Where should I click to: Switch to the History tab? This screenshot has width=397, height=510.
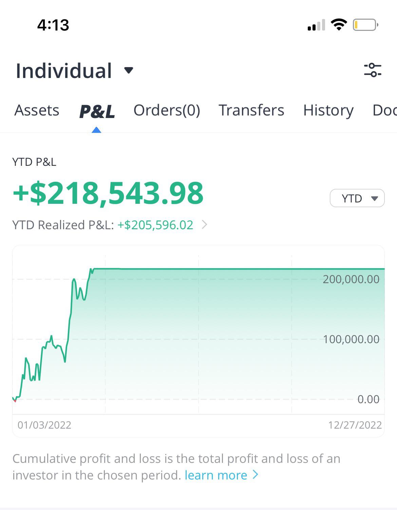[x=328, y=111]
